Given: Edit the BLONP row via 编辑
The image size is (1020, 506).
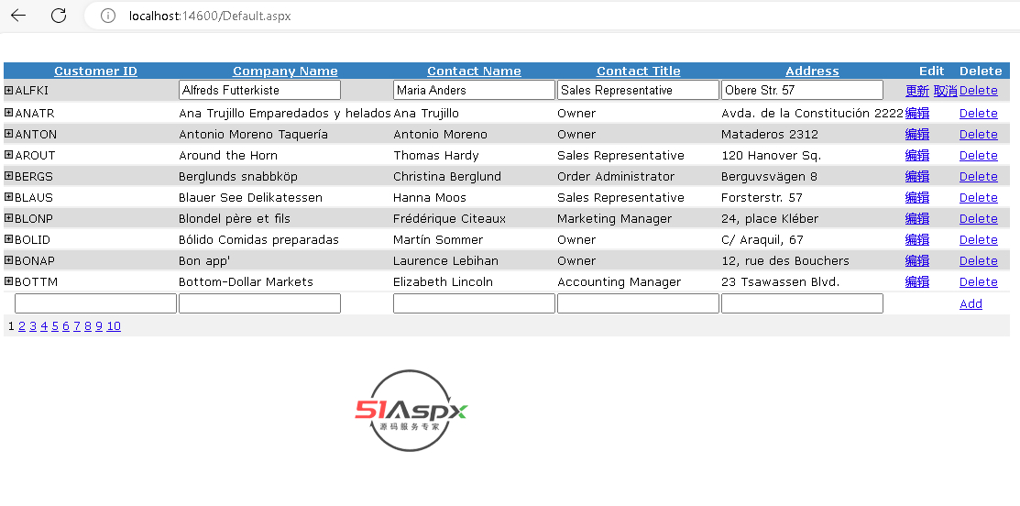Looking at the screenshot, I should (917, 218).
